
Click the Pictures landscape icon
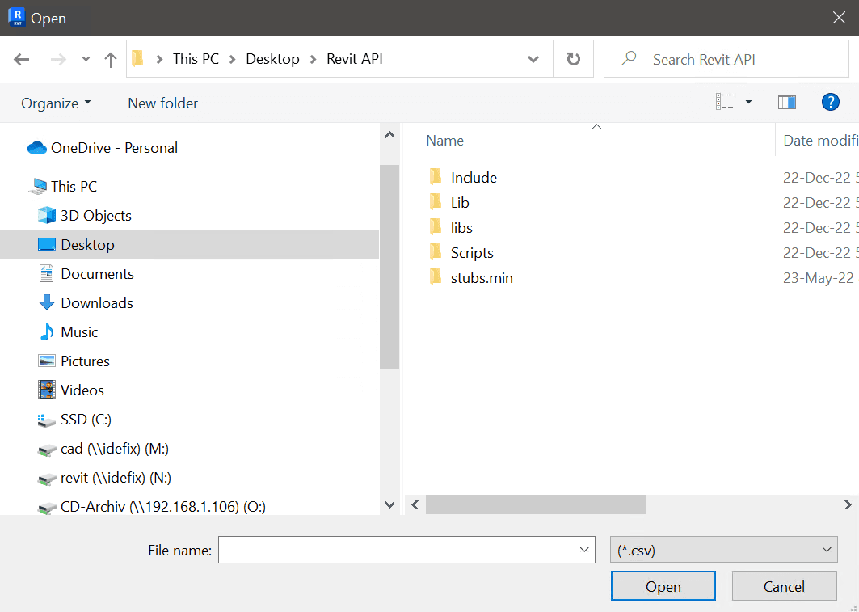[x=47, y=361]
